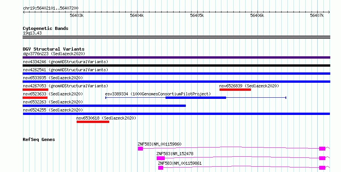This screenshot has width=341, height=172.
Task: Select the nsv6533935 (Sedlazeck2020) label
Action: [53, 78]
